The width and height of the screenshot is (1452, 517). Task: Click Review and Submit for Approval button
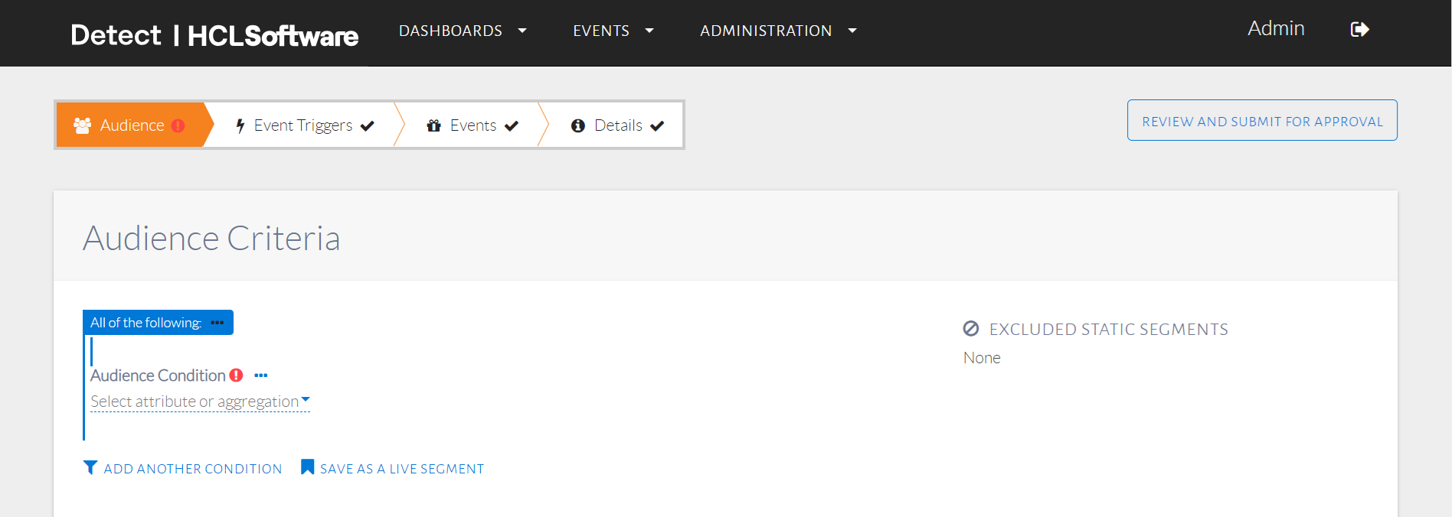coord(1262,121)
